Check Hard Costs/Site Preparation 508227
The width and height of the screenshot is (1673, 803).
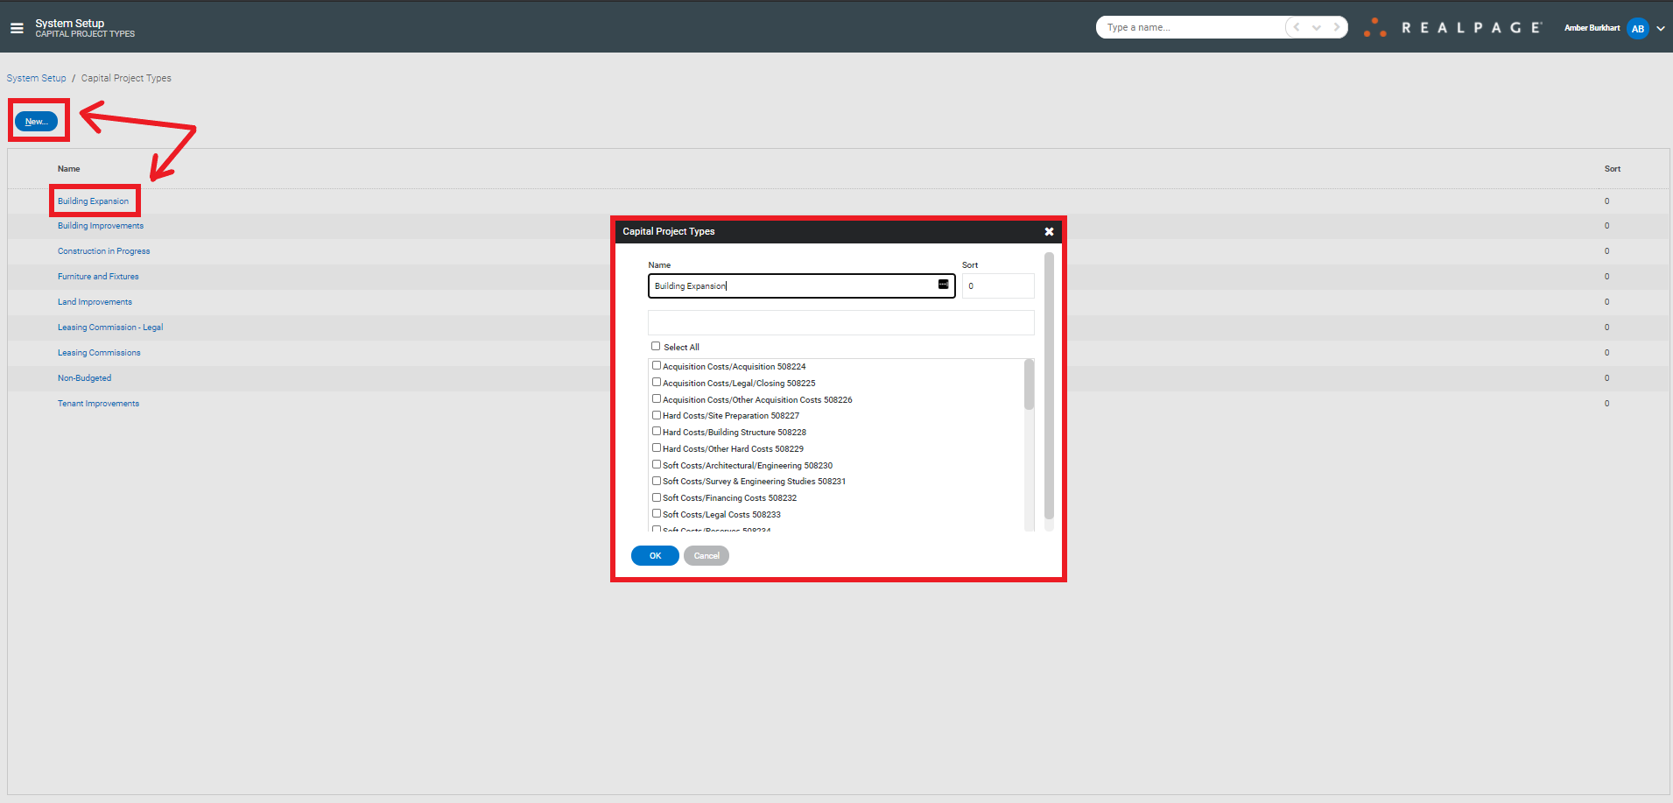coord(657,415)
